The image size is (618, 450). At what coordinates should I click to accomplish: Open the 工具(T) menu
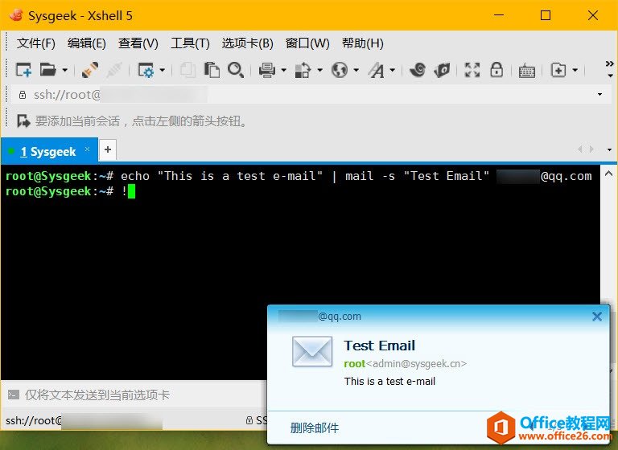[190, 43]
